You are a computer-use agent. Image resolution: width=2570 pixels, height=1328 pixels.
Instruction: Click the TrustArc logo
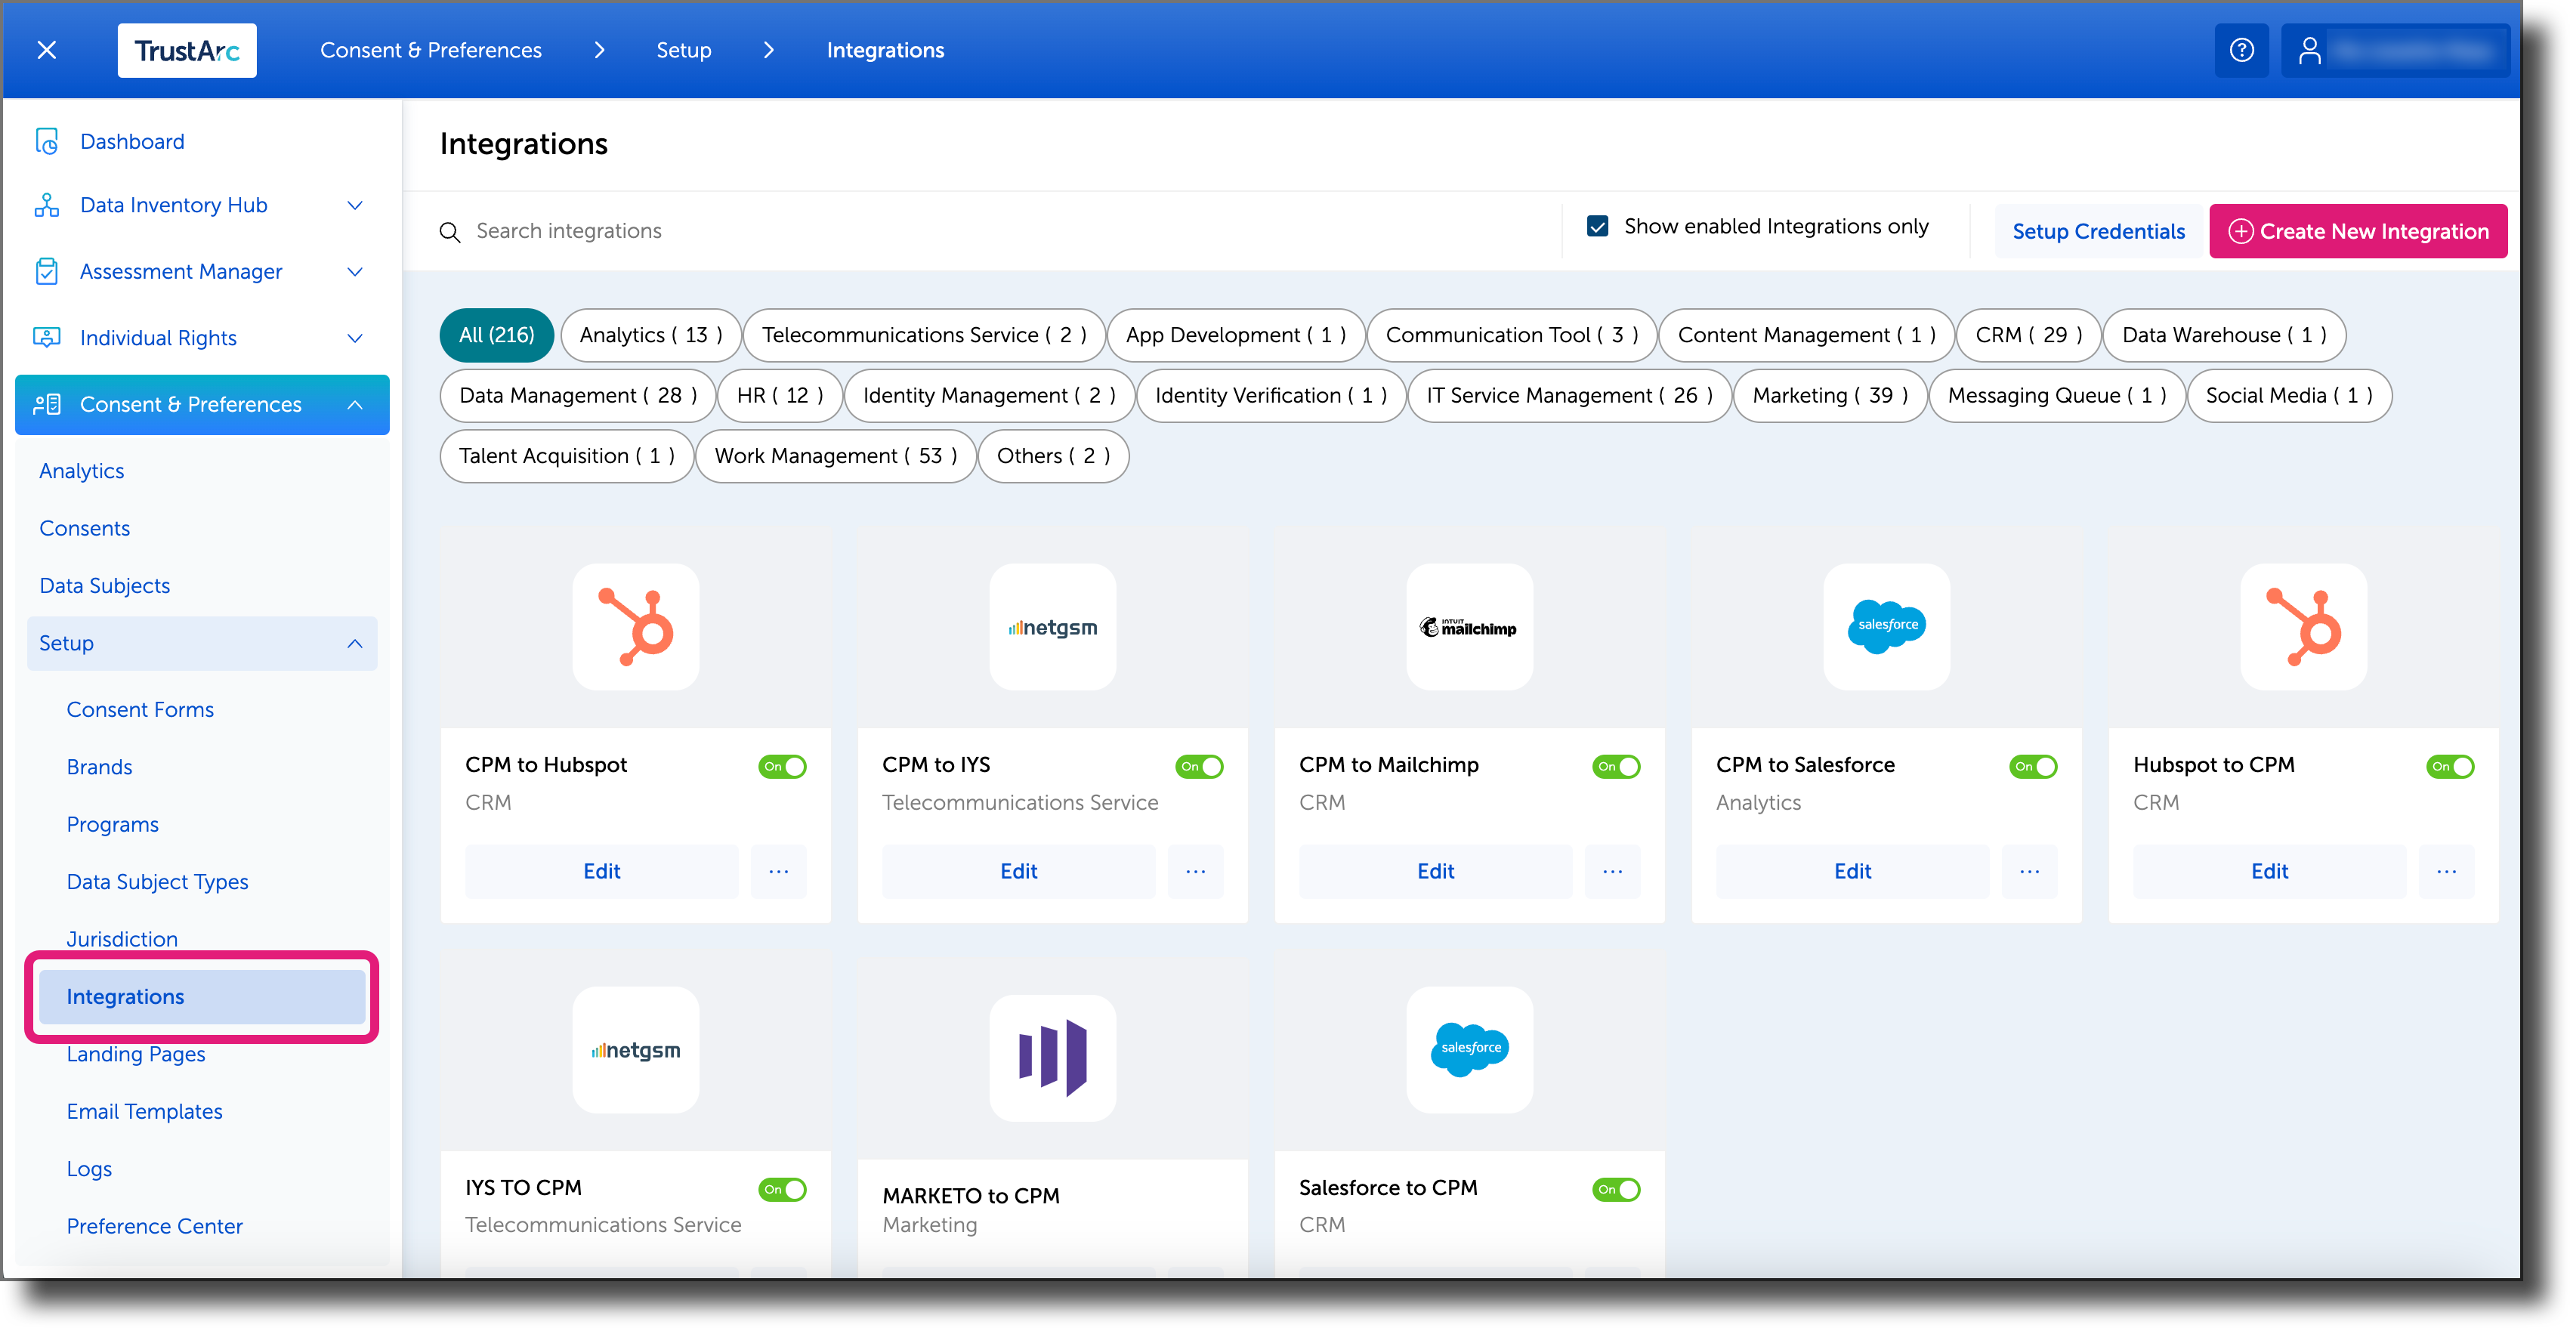point(187,50)
